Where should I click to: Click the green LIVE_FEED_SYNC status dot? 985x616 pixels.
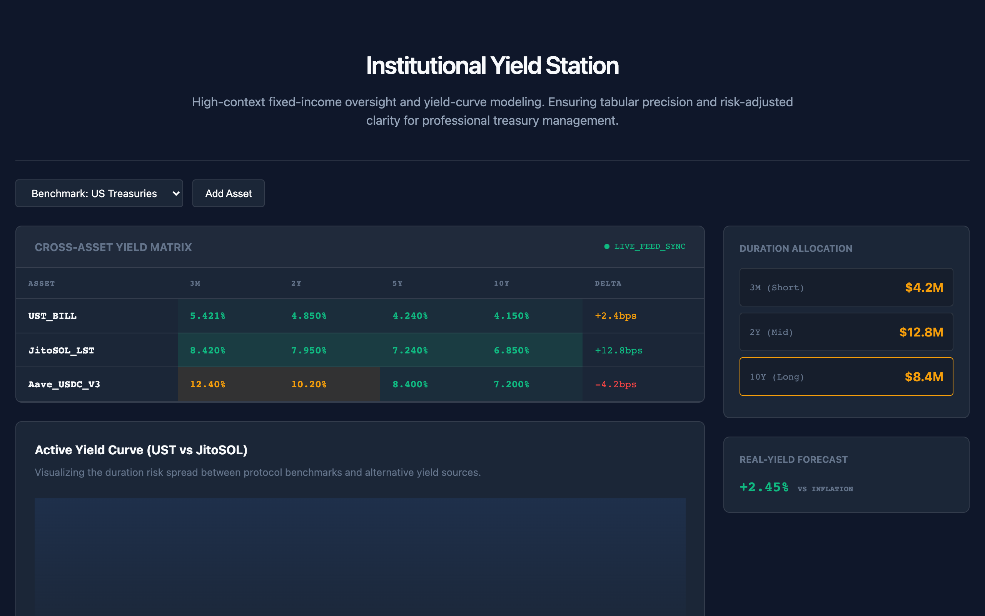[x=606, y=246]
